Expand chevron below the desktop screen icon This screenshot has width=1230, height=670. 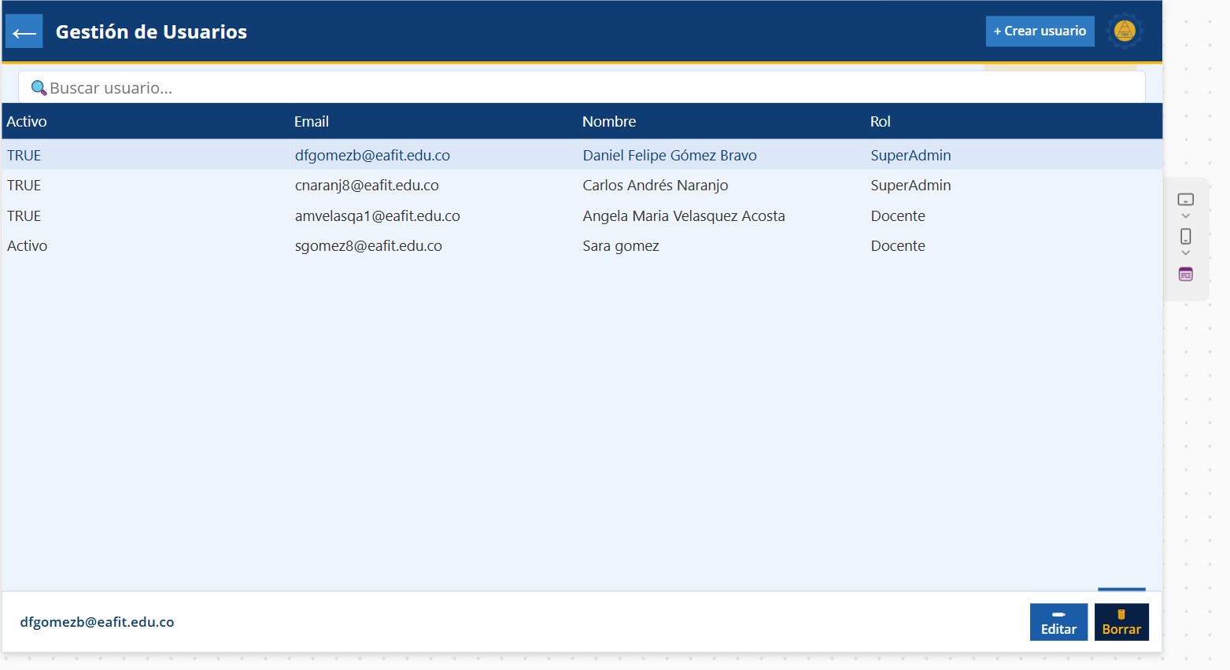click(x=1185, y=216)
